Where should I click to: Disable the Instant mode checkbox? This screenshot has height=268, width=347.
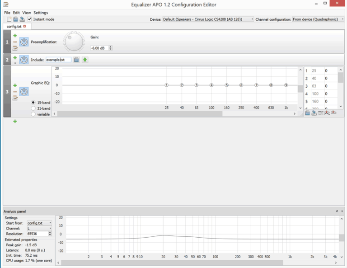point(29,19)
